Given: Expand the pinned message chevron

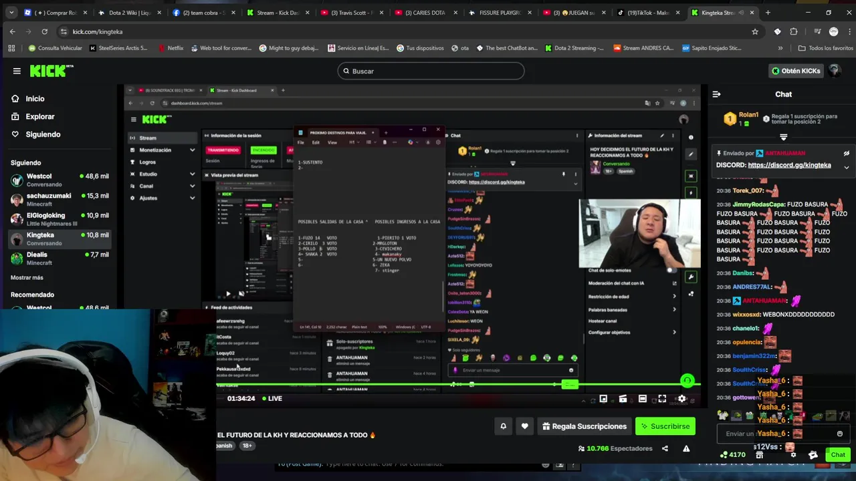Looking at the screenshot, I should tap(846, 167).
